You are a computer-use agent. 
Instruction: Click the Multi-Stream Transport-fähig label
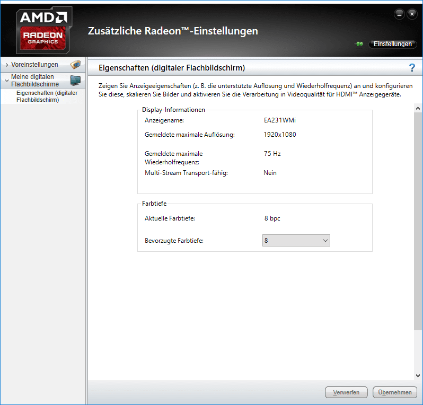coord(186,173)
